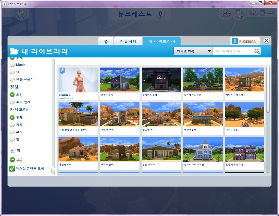
Task: Click the library grid scrollbar handle
Action: coord(268,90)
